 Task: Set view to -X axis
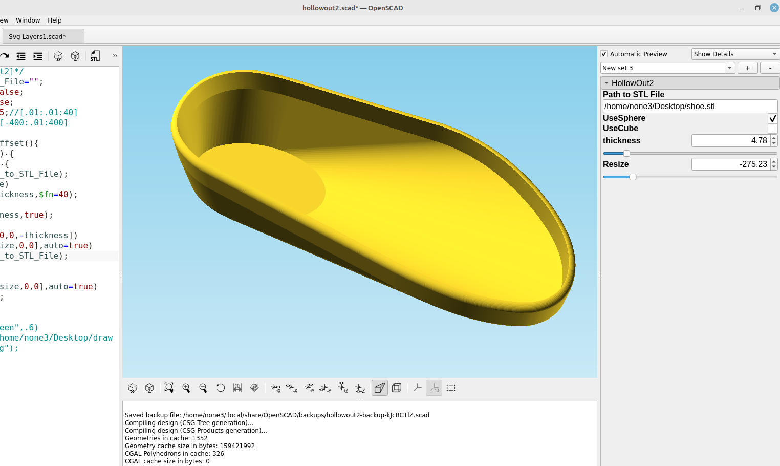coord(292,388)
